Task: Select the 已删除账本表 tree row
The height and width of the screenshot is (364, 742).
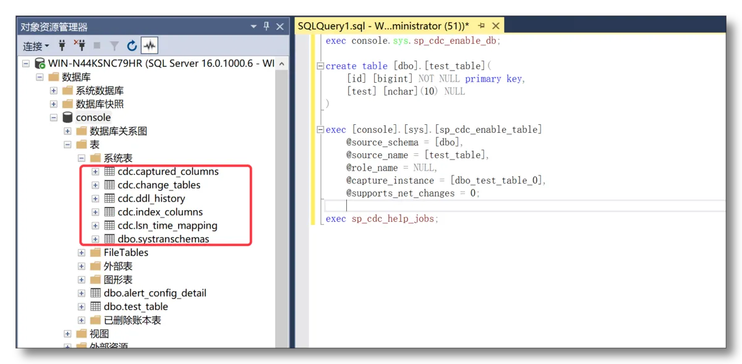Action: (x=132, y=320)
